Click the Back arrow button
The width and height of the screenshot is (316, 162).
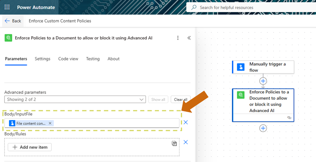[x=13, y=21]
